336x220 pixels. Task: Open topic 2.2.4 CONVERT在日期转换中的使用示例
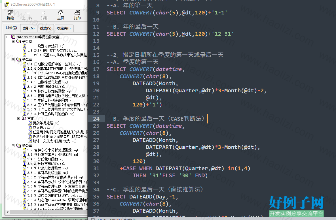57,69
